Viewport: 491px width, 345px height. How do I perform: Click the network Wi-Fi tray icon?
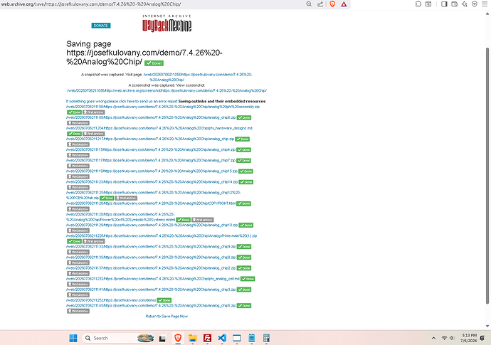[x=444, y=338]
